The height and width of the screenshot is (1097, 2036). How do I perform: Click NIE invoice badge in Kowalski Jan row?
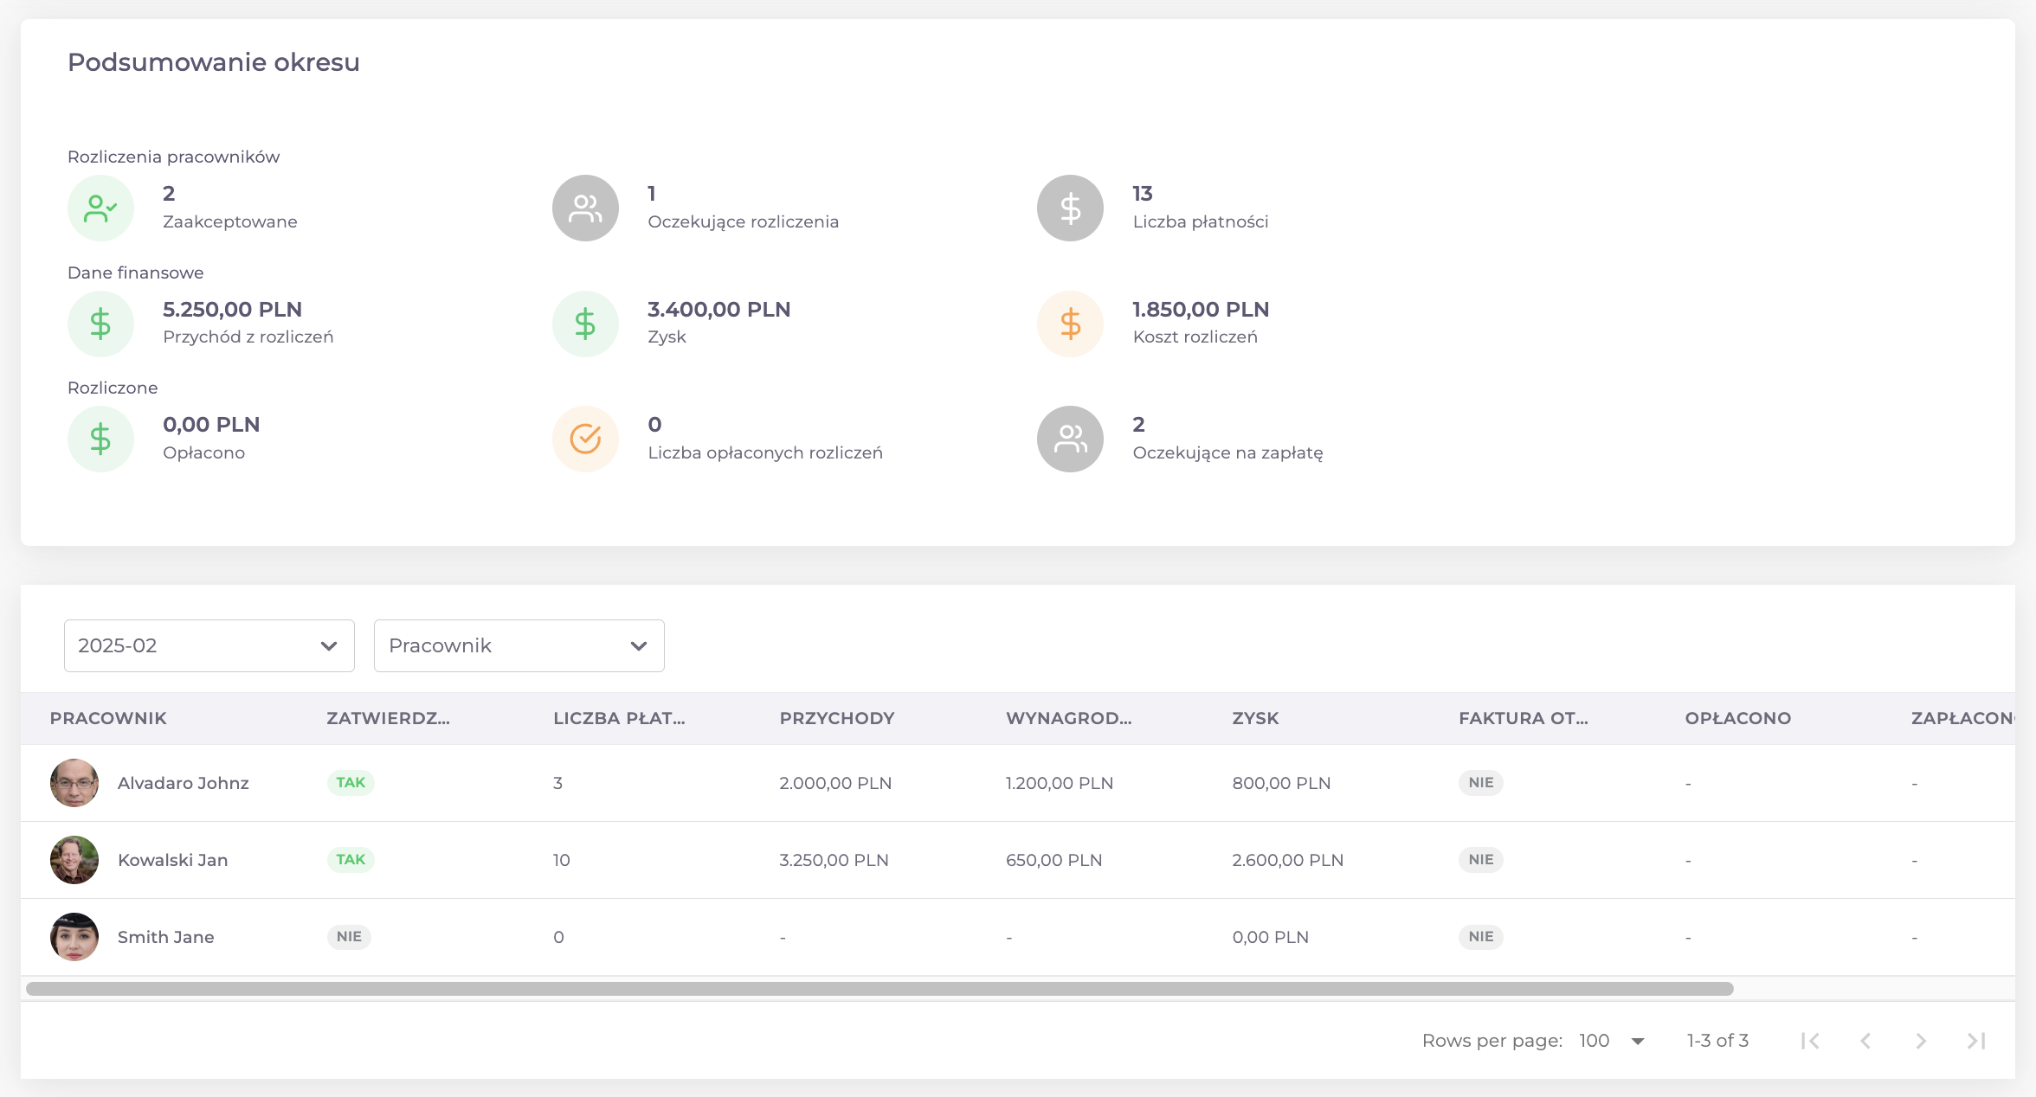point(1480,859)
